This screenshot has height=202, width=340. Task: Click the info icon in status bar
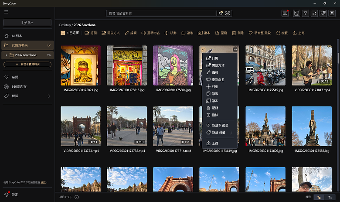(x=77, y=197)
